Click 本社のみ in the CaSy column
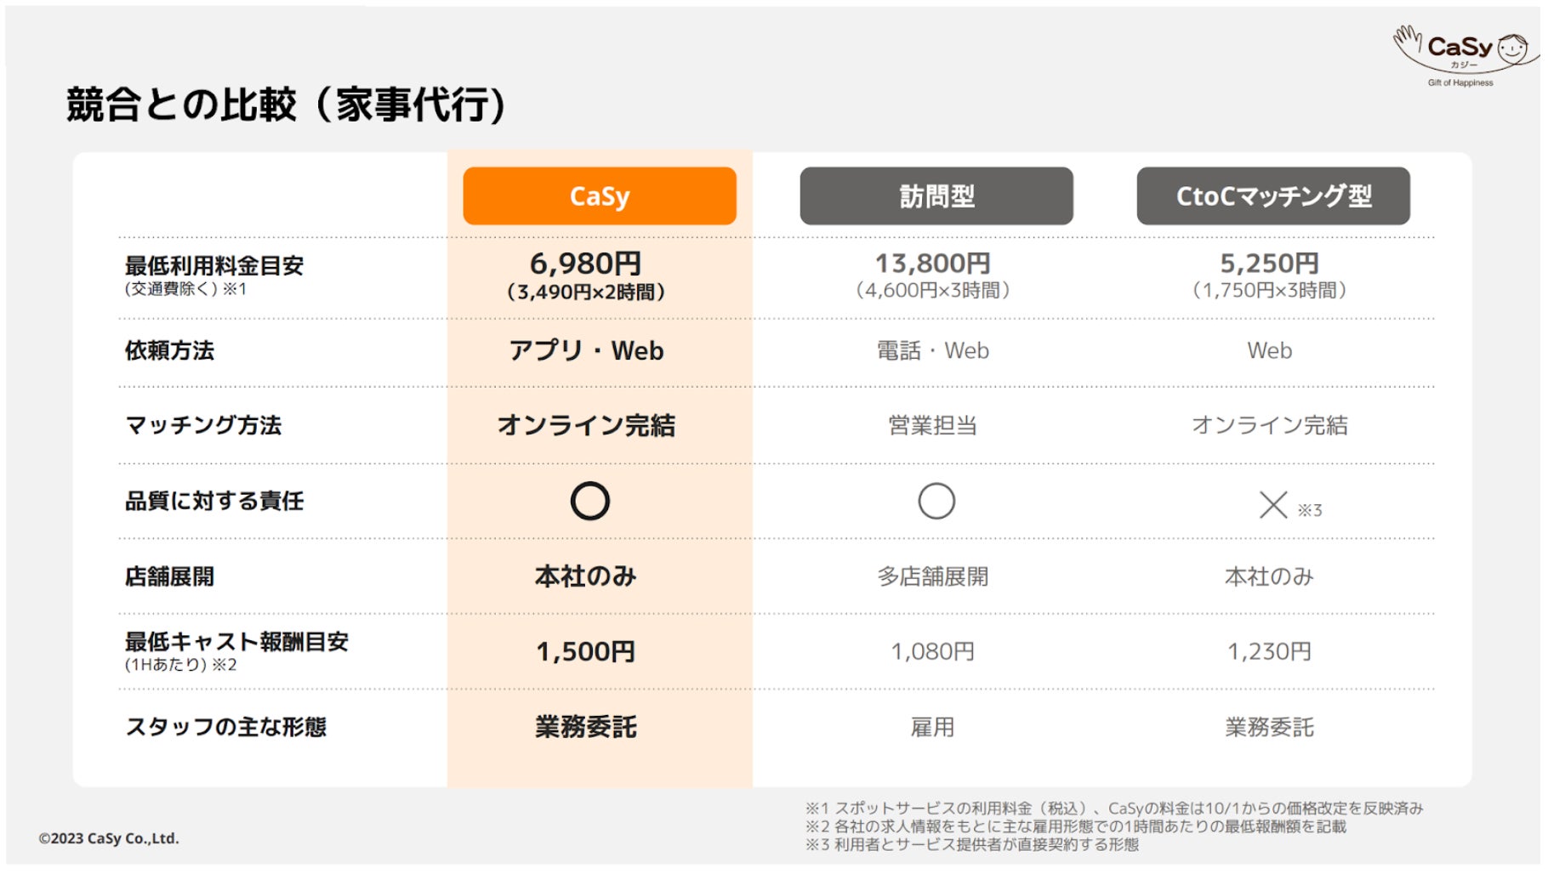Screen dimensions: 1548x874 point(585,576)
